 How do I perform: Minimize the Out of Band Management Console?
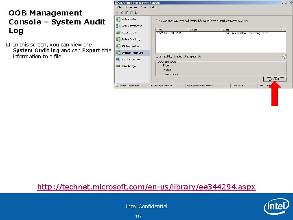coord(283,2)
